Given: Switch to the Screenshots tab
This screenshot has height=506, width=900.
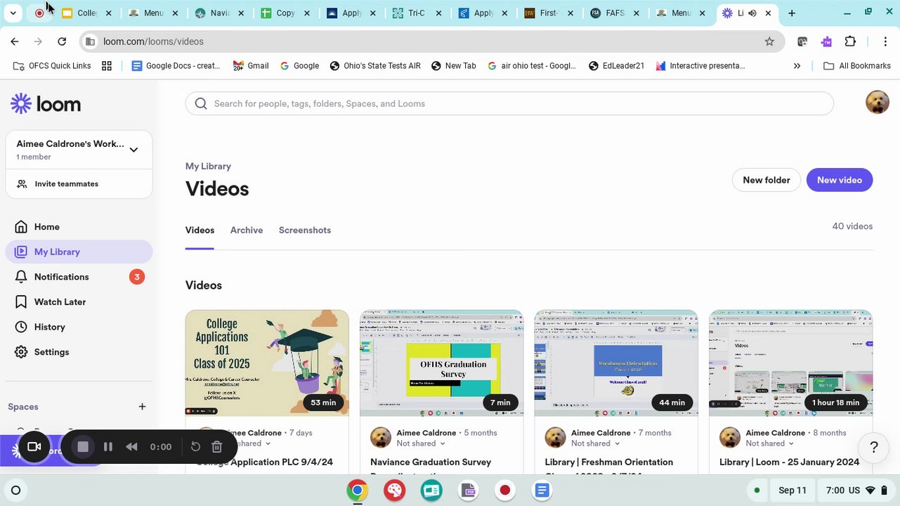Looking at the screenshot, I should click(305, 231).
